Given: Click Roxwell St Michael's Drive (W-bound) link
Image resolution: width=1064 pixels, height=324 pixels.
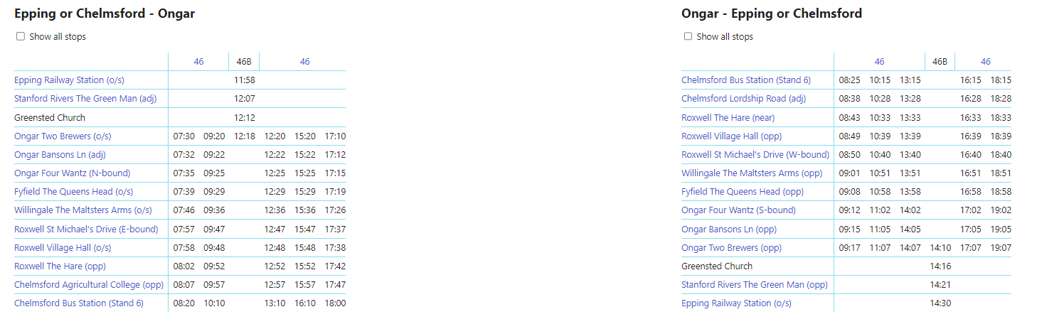Looking at the screenshot, I should (x=755, y=154).
